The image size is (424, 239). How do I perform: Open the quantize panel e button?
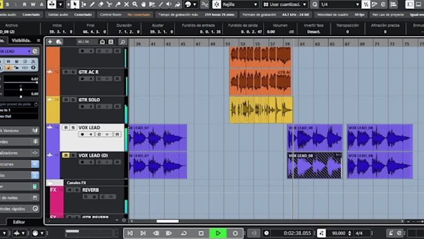(383, 4)
